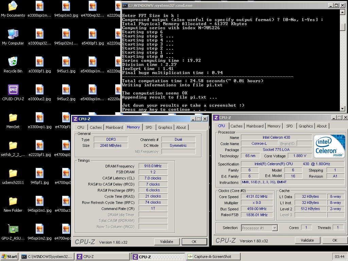The width and height of the screenshot is (348, 261).
Task: Click the cmd.exe title bar icon
Action: click(125, 5)
